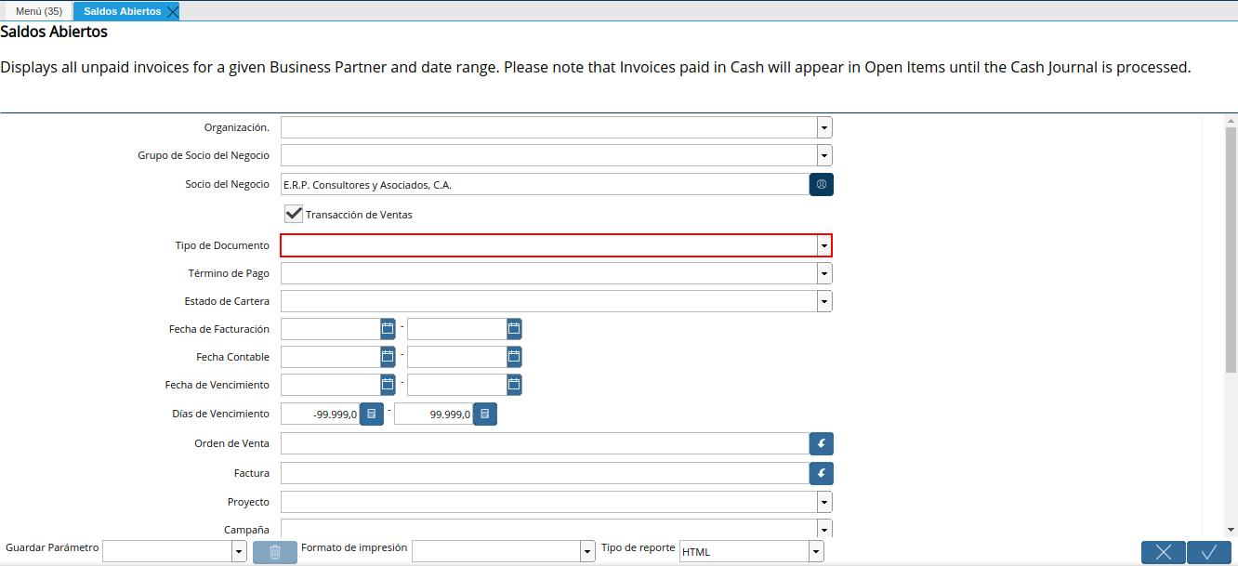Cancel the report with the X button

pos(1164,552)
